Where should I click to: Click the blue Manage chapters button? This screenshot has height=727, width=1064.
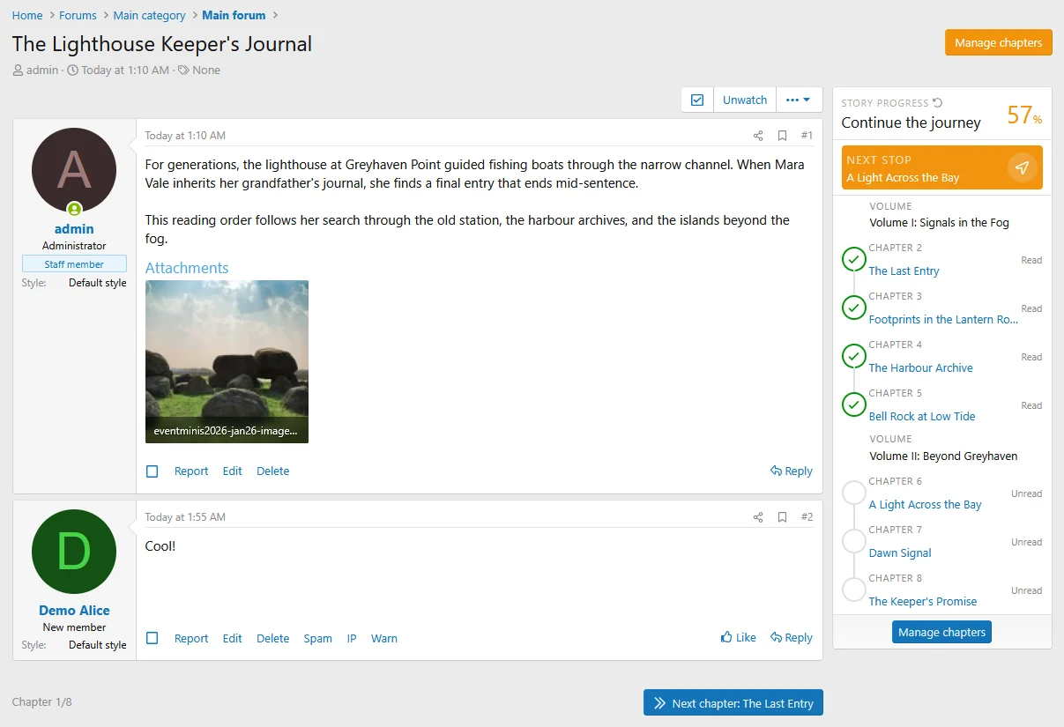[941, 632]
